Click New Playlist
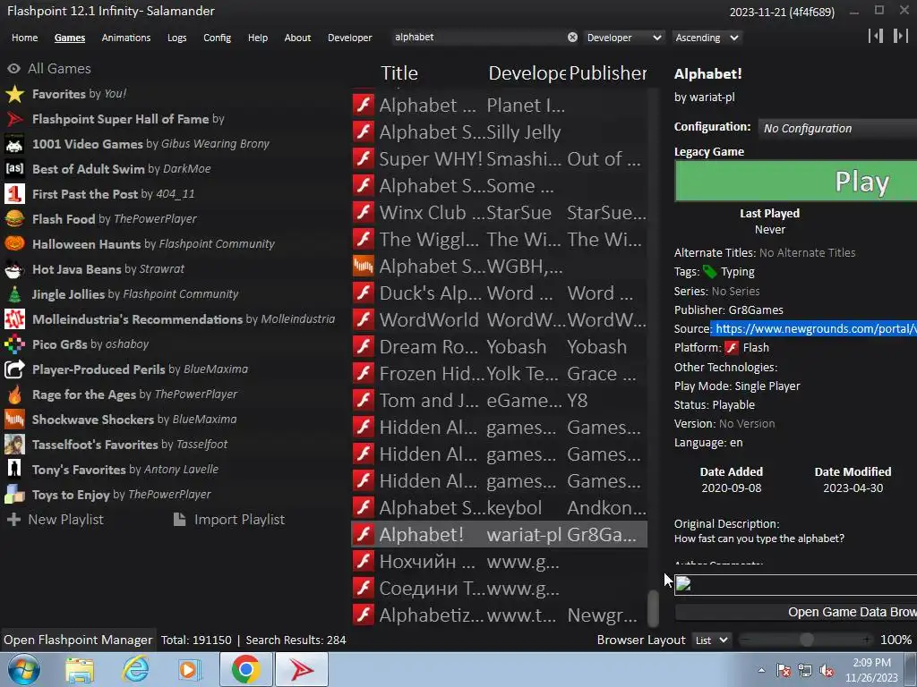The image size is (917, 687). (55, 520)
